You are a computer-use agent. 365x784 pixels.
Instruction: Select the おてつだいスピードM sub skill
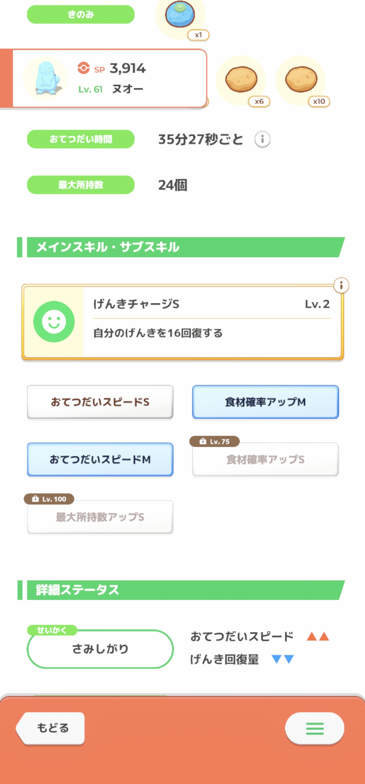click(100, 459)
